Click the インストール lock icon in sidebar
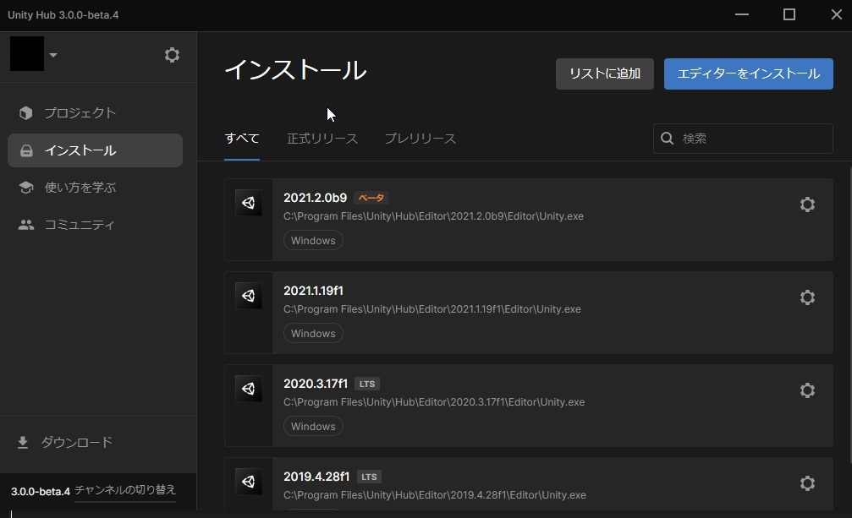This screenshot has width=852, height=518. (x=26, y=150)
